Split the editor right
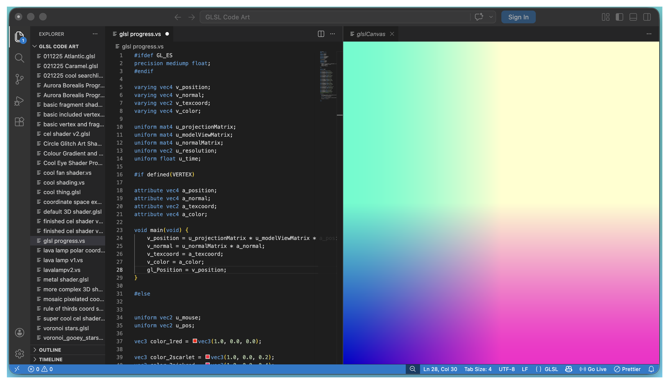669x384 pixels. click(x=321, y=34)
